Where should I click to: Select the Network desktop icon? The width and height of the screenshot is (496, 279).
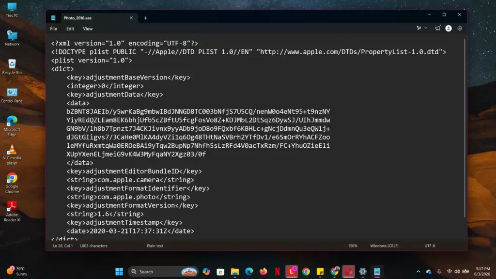[12, 38]
